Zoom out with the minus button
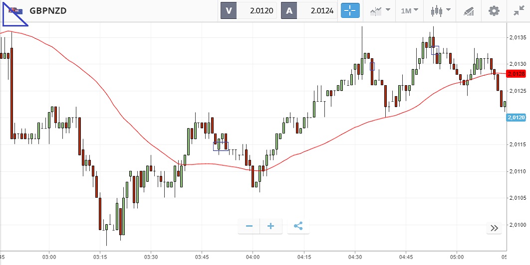 [249, 226]
